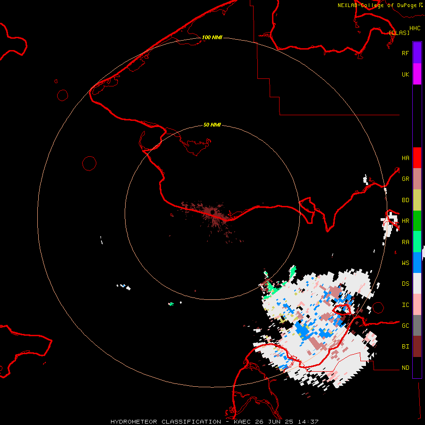Click the gray GC legend color swatch
This screenshot has height=425, width=425.
[x=417, y=325]
